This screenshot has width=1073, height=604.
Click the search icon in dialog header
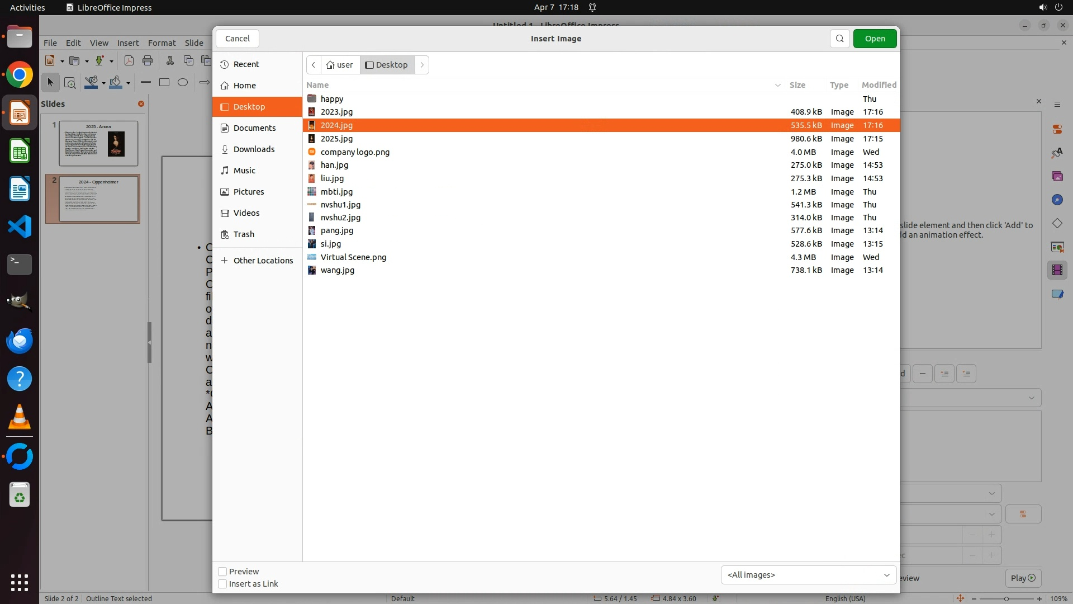839,39
